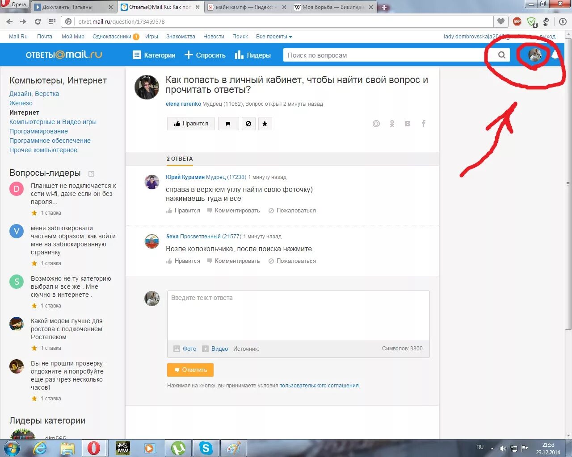Reload the page with the refresh icon

(x=38, y=21)
